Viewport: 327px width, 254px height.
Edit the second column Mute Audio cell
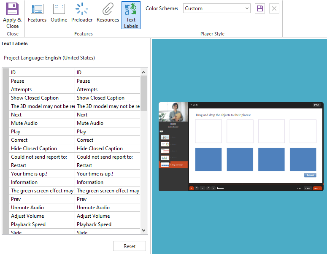[x=108, y=123]
